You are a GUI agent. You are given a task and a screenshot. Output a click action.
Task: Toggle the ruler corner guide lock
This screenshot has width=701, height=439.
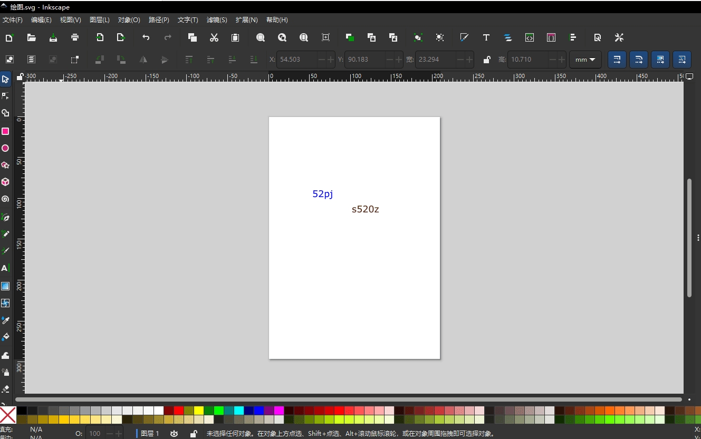pyautogui.click(x=20, y=77)
